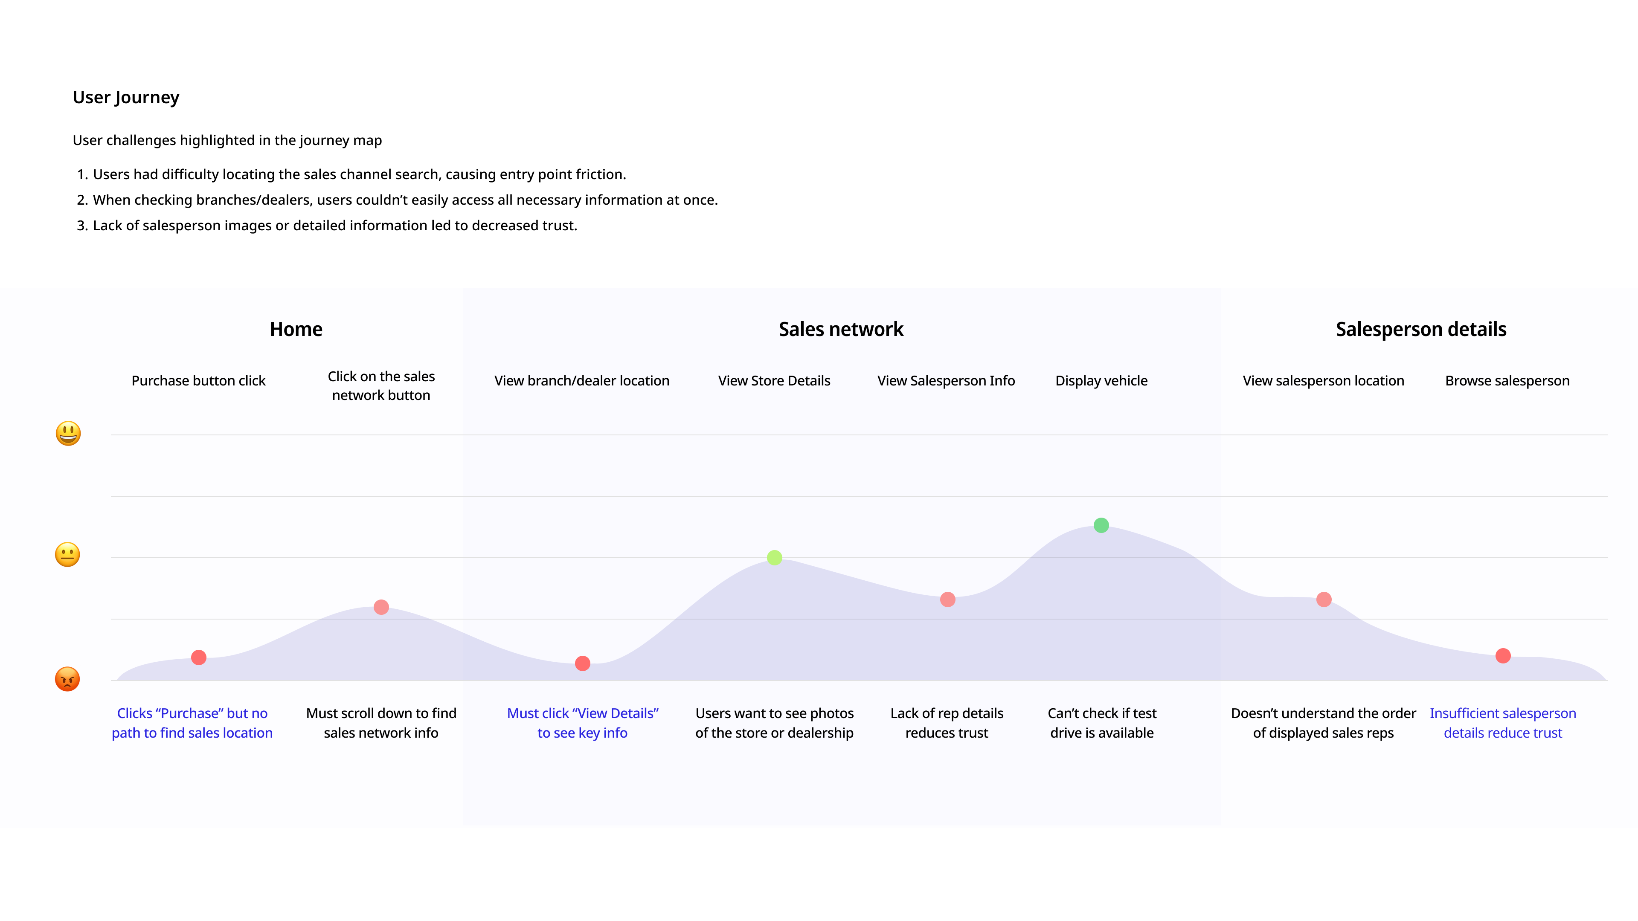Click 'Can't check if test drive is available' text
Screen dimensions: 1638x921
(x=1102, y=723)
